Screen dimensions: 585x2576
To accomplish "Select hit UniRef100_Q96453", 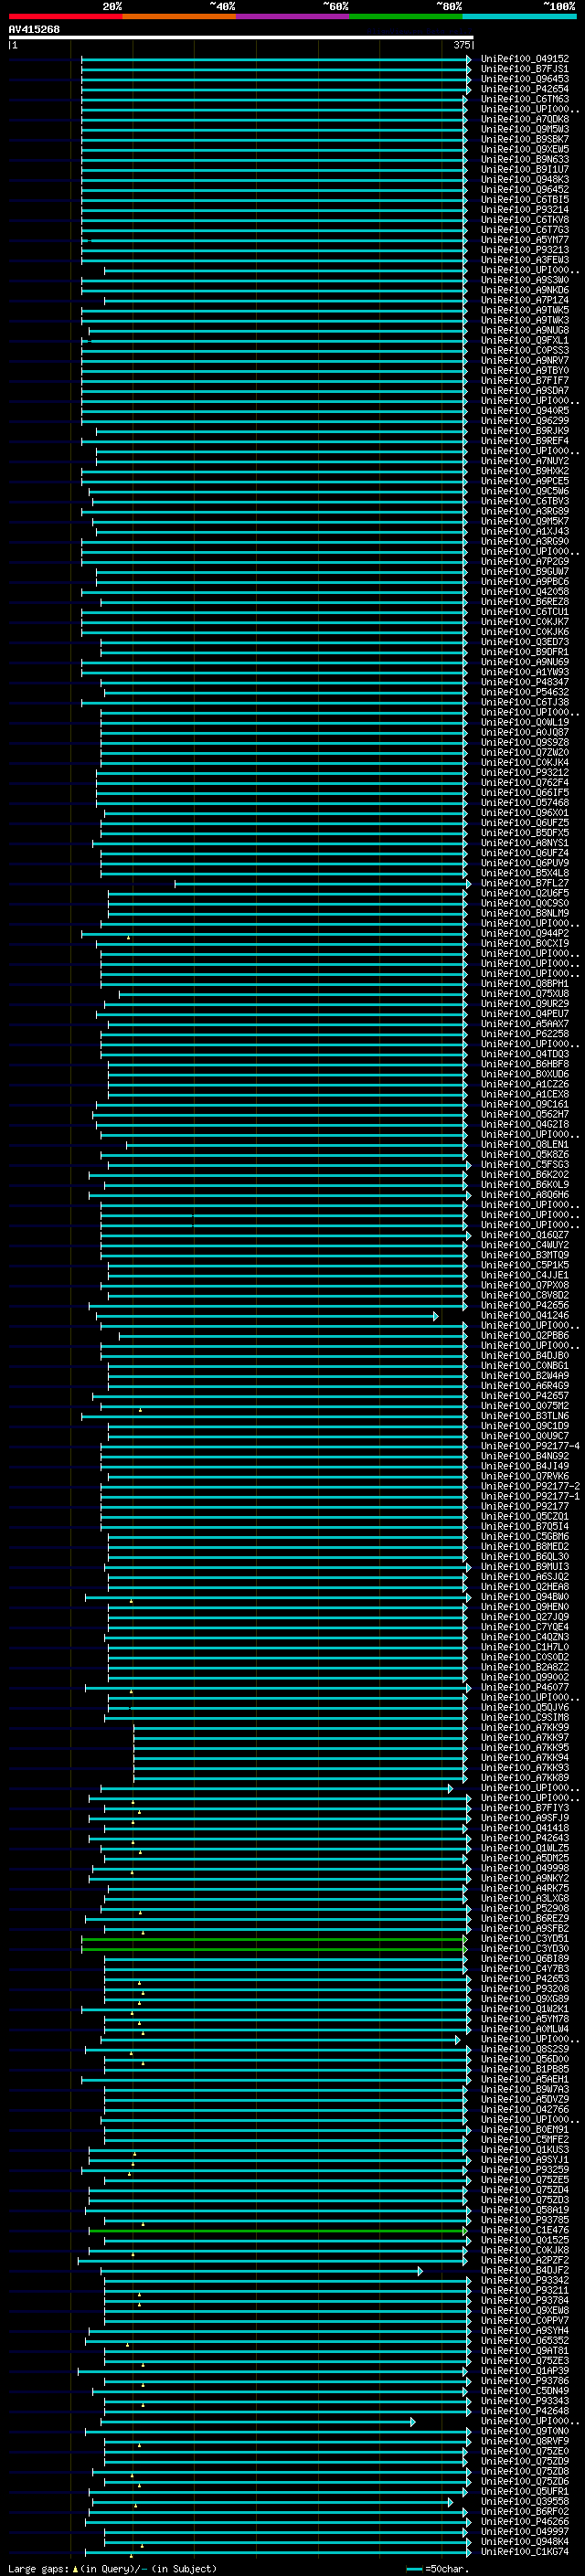I will (x=525, y=79).
